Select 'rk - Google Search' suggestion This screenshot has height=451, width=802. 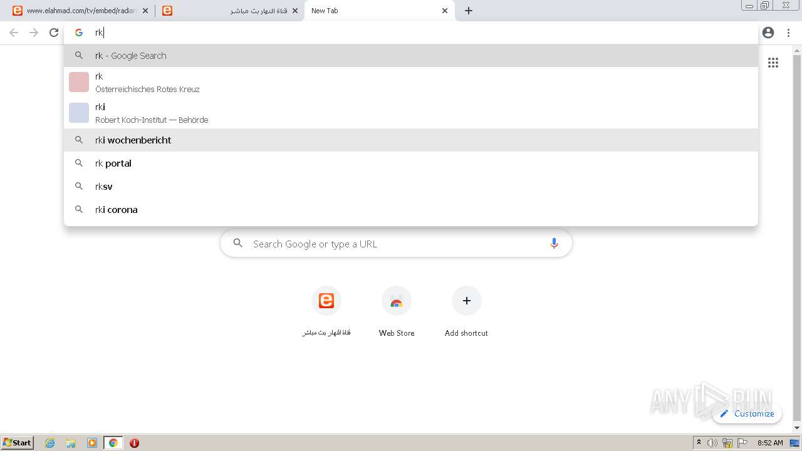coord(411,55)
